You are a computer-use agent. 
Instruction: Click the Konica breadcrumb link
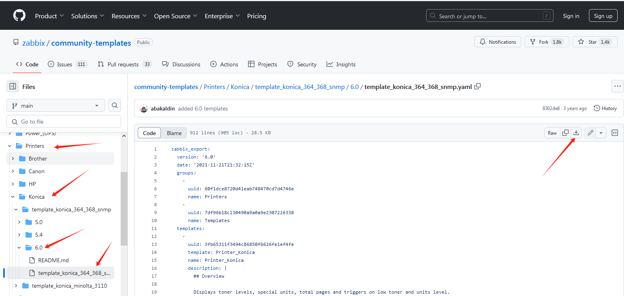[x=240, y=87]
